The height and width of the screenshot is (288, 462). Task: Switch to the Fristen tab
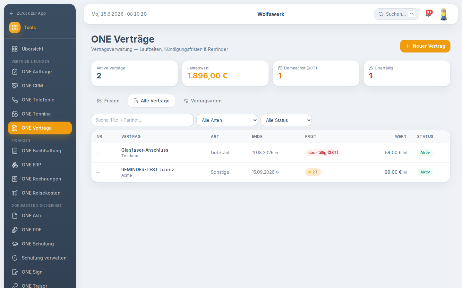click(x=108, y=101)
